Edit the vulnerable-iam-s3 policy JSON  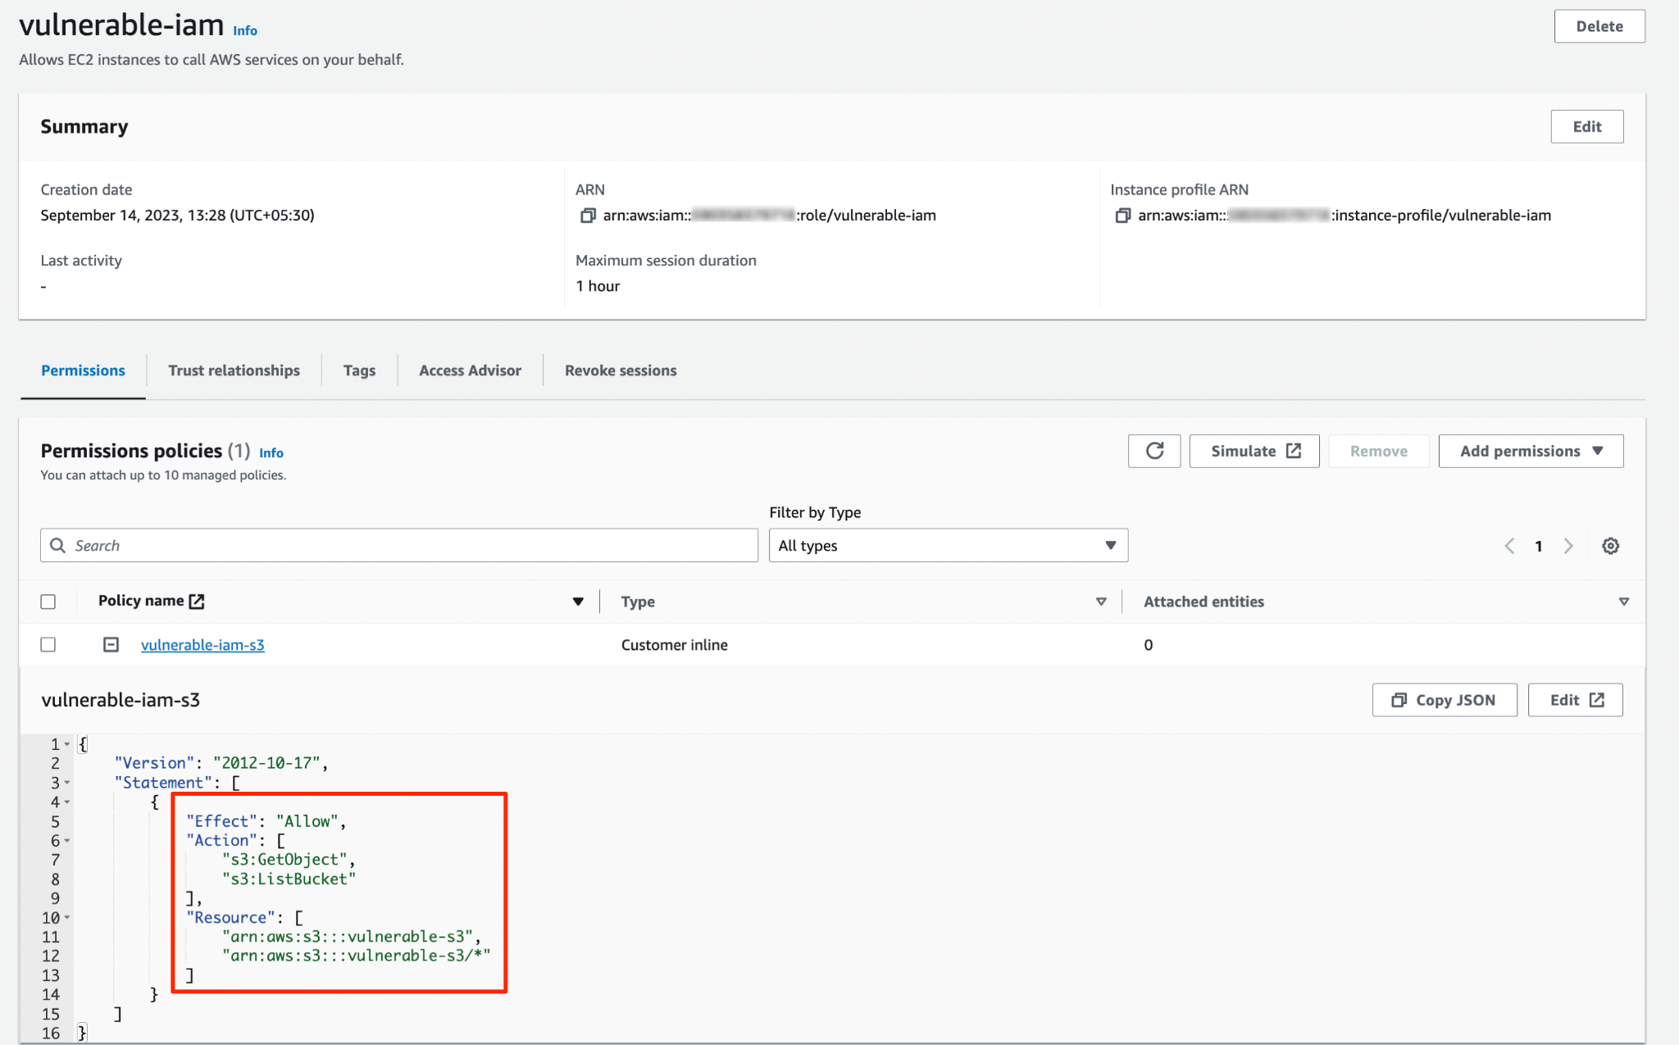click(1575, 700)
